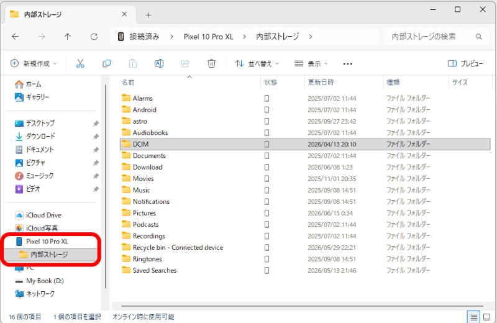
Task: Go up one folder level arrow
Action: pyautogui.click(x=68, y=37)
